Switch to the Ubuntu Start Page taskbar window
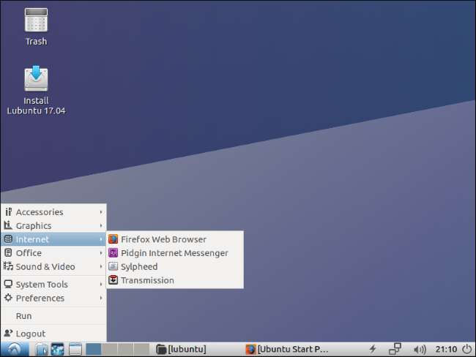The width and height of the screenshot is (476, 357). tap(287, 350)
